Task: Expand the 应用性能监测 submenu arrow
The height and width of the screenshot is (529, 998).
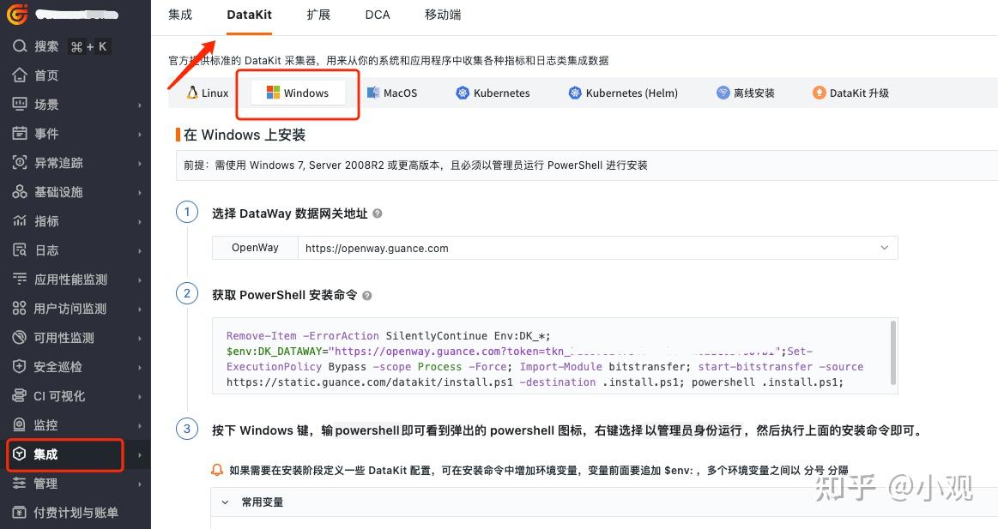Action: pos(140,280)
